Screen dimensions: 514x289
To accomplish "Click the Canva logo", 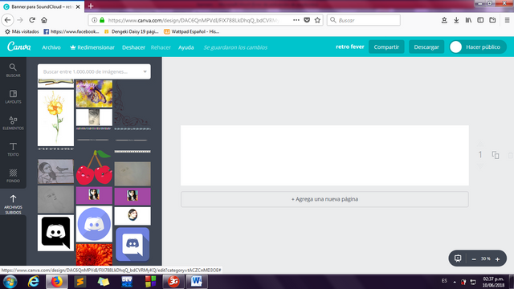I will click(19, 47).
